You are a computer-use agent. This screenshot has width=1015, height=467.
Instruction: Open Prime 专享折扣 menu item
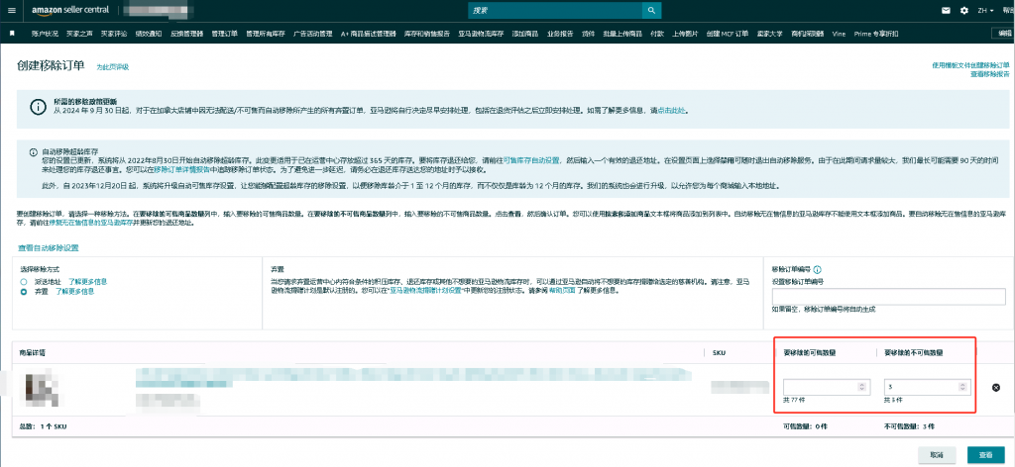[x=876, y=34]
